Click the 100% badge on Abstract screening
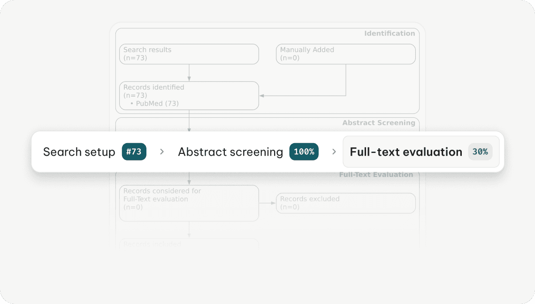Screen dimensions: 535x304 304,152
